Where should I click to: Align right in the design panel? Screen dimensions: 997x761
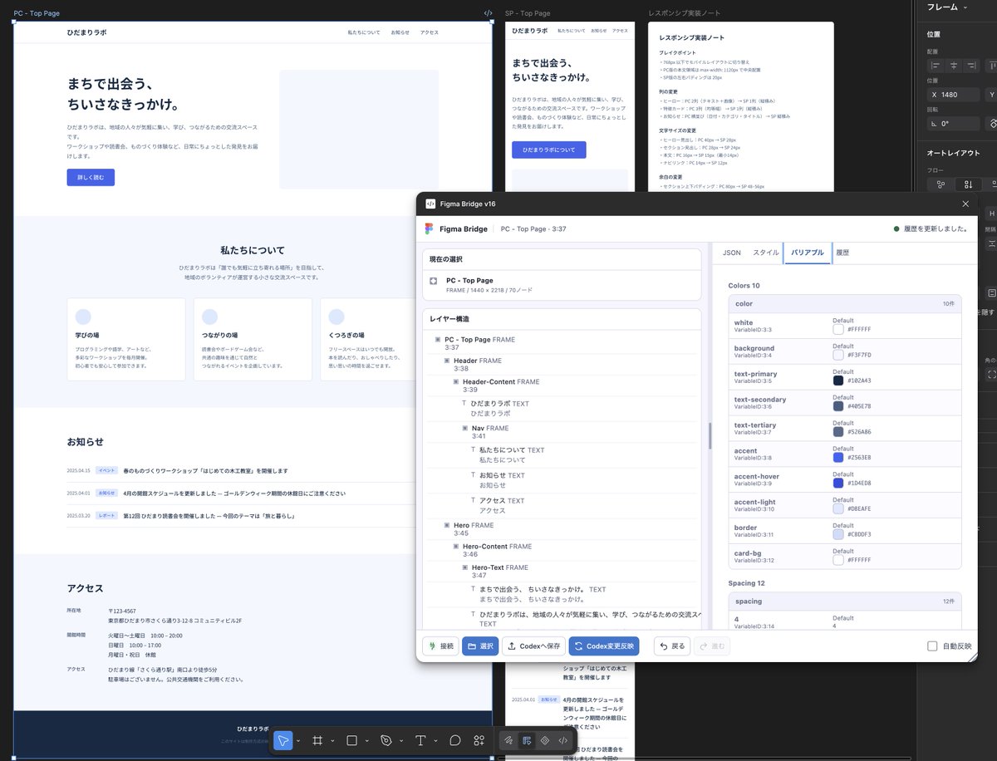coord(971,66)
